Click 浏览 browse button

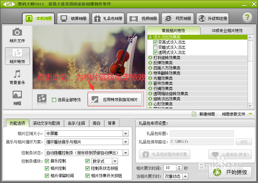point(243,142)
